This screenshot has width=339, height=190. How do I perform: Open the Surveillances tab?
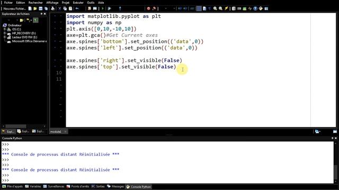pos(53,186)
